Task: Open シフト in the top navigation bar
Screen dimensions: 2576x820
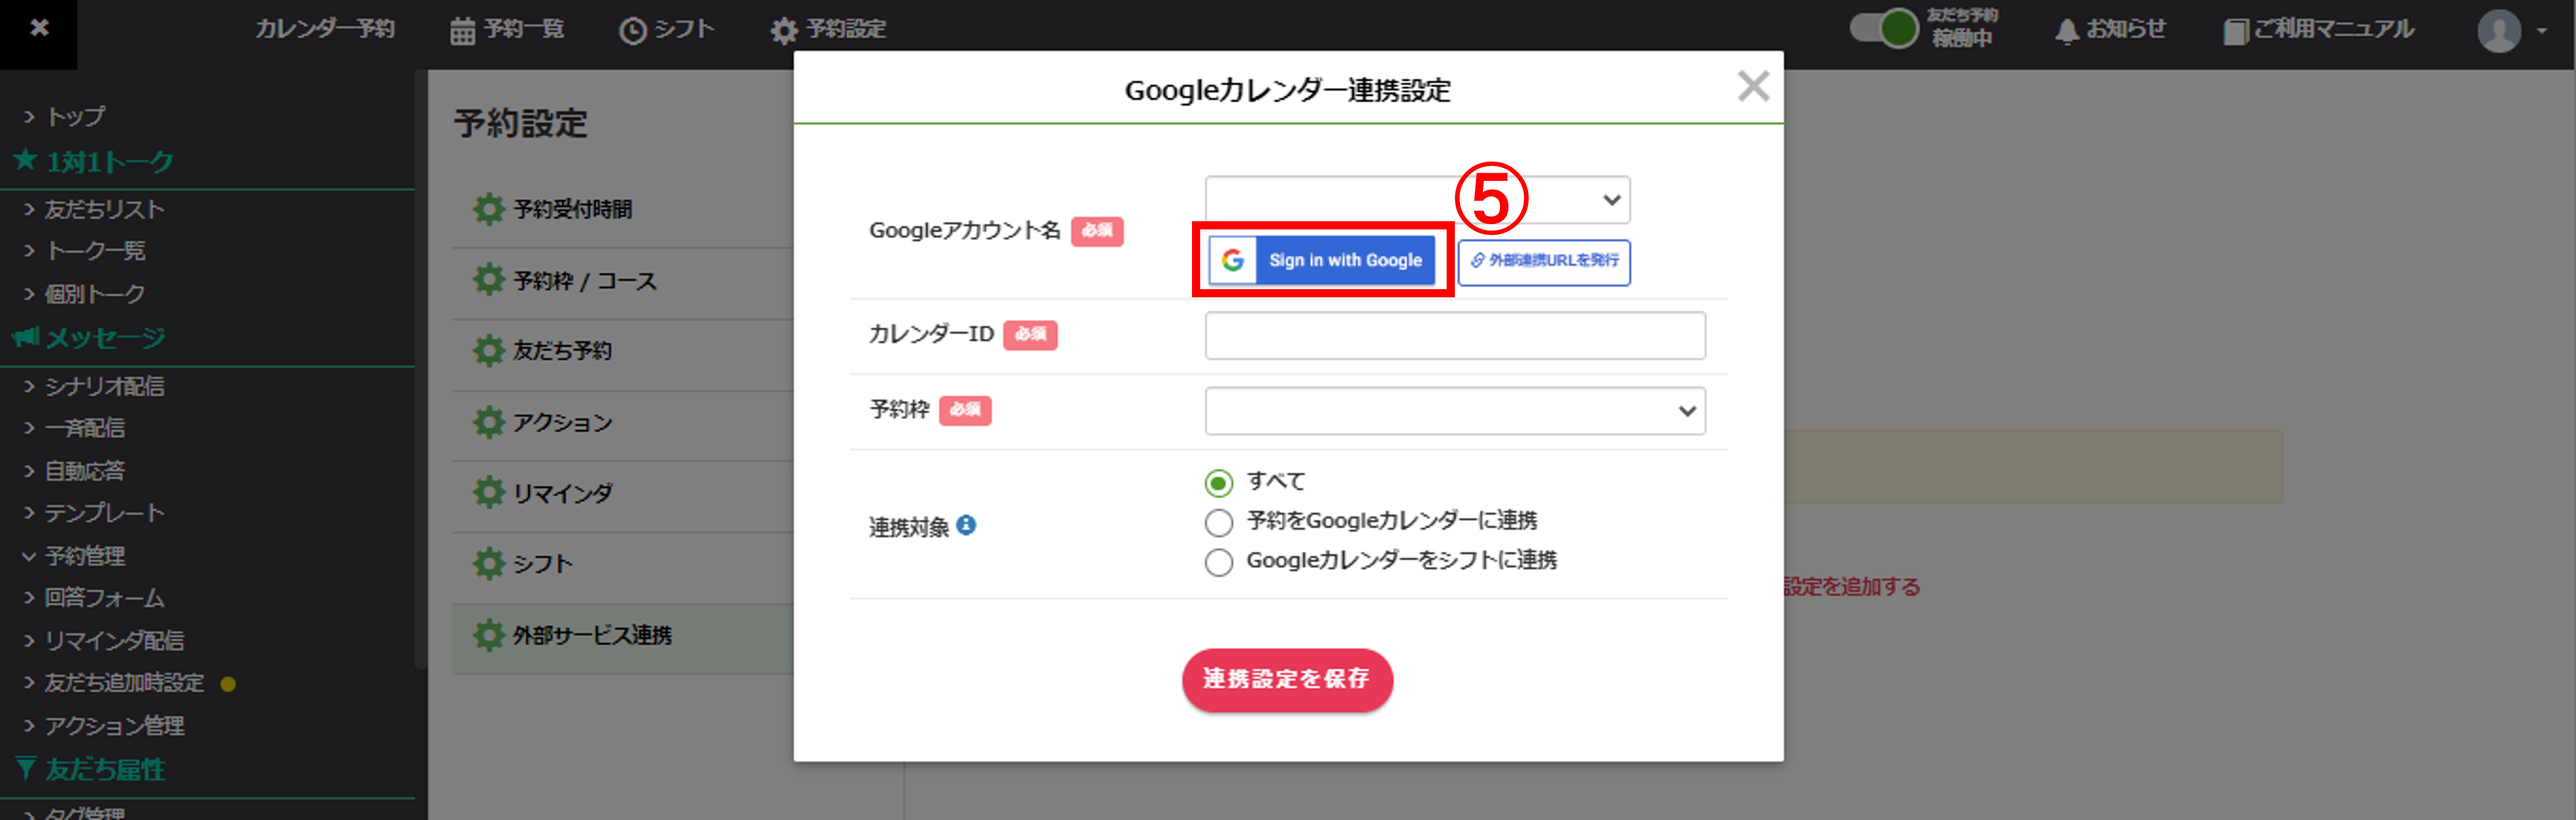Action: tap(667, 29)
